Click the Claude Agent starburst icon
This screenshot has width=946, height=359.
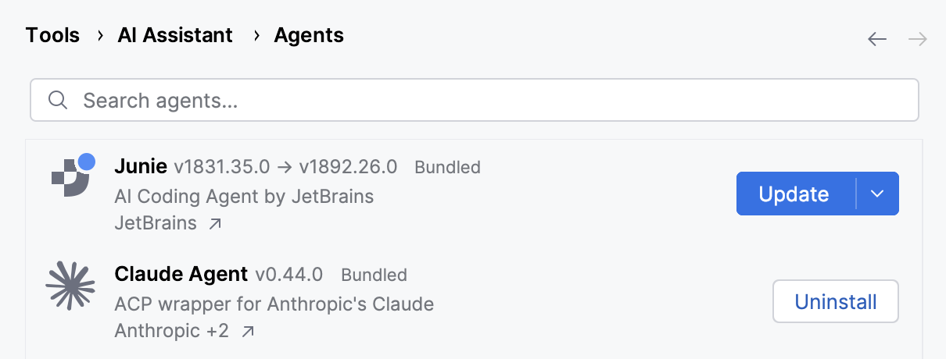(70, 286)
